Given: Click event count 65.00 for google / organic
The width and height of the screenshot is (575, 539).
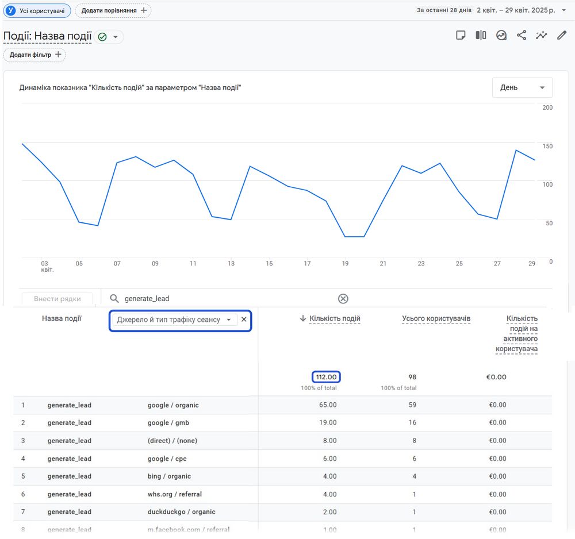Looking at the screenshot, I should click(328, 405).
